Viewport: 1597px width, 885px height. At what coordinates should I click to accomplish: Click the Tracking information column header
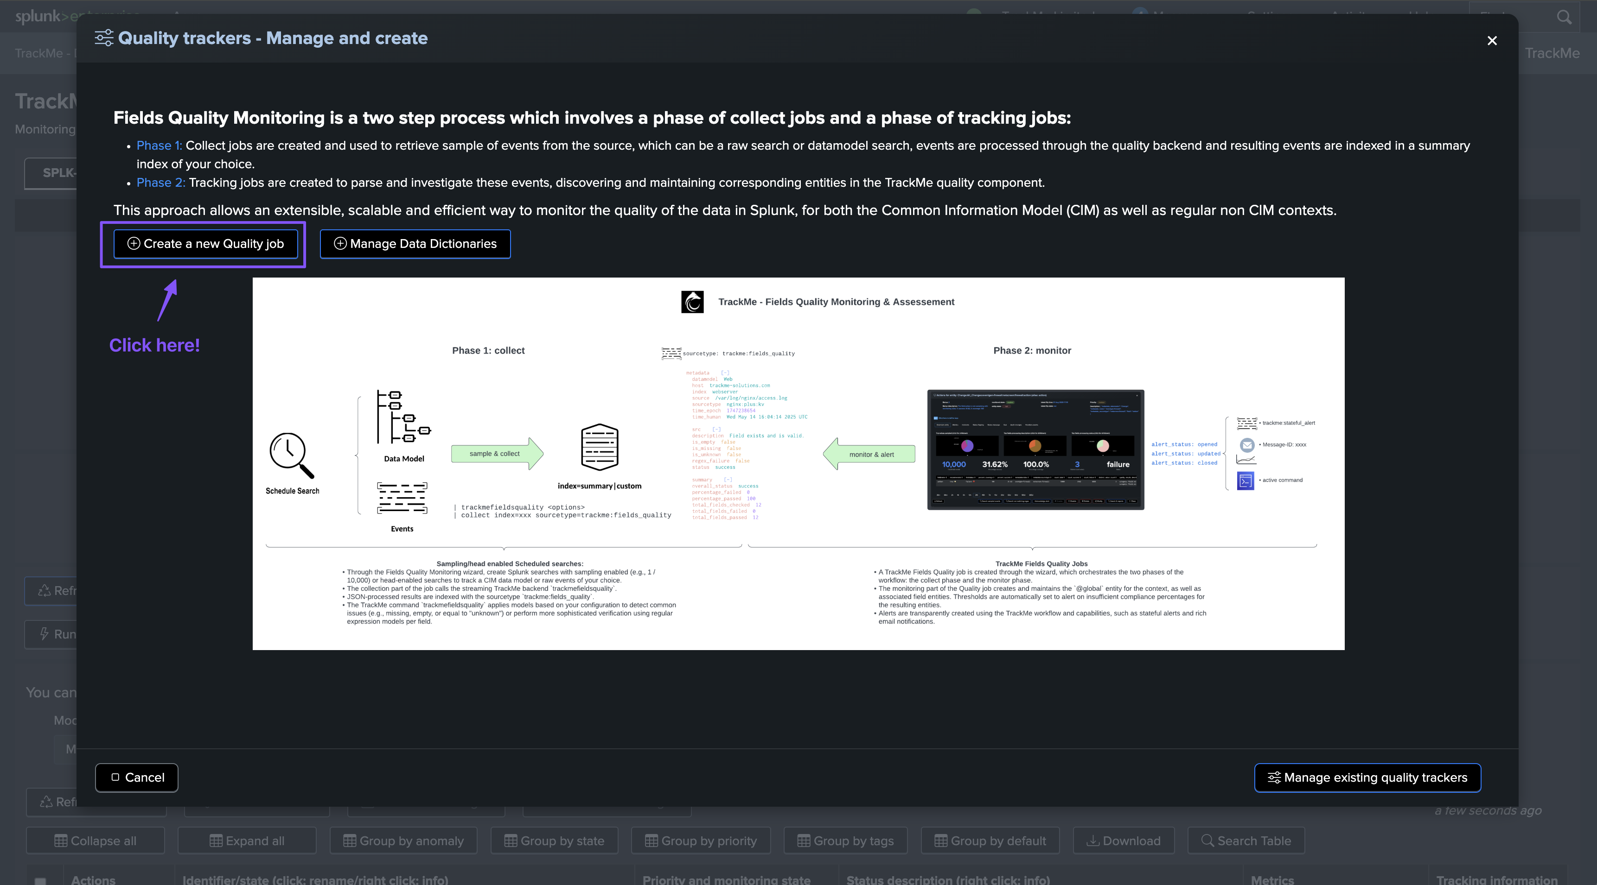(x=1496, y=880)
